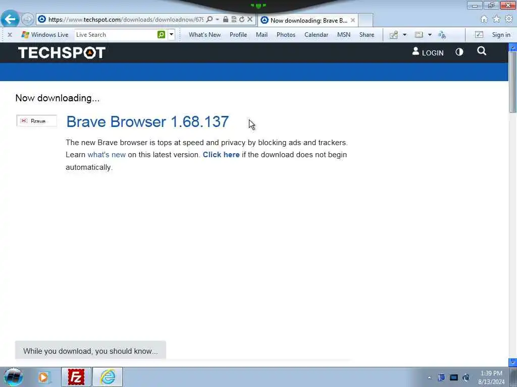
Task: Open the TechSpot site search magnifier
Action: [482, 51]
